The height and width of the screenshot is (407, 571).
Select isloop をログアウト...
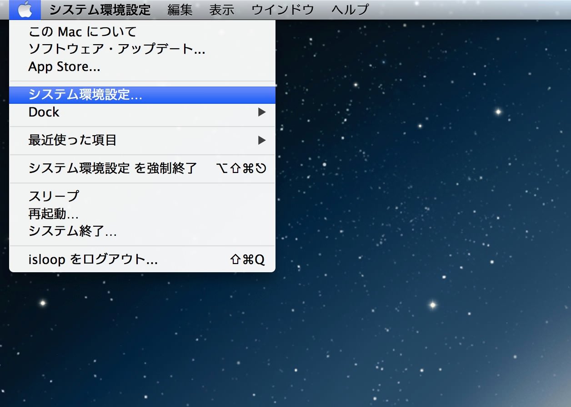(x=142, y=259)
